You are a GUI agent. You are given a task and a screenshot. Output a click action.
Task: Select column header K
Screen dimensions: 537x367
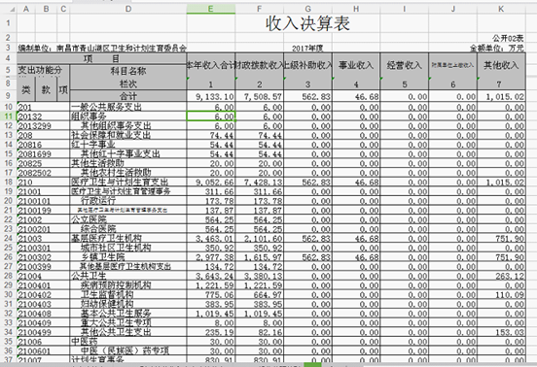click(x=501, y=9)
